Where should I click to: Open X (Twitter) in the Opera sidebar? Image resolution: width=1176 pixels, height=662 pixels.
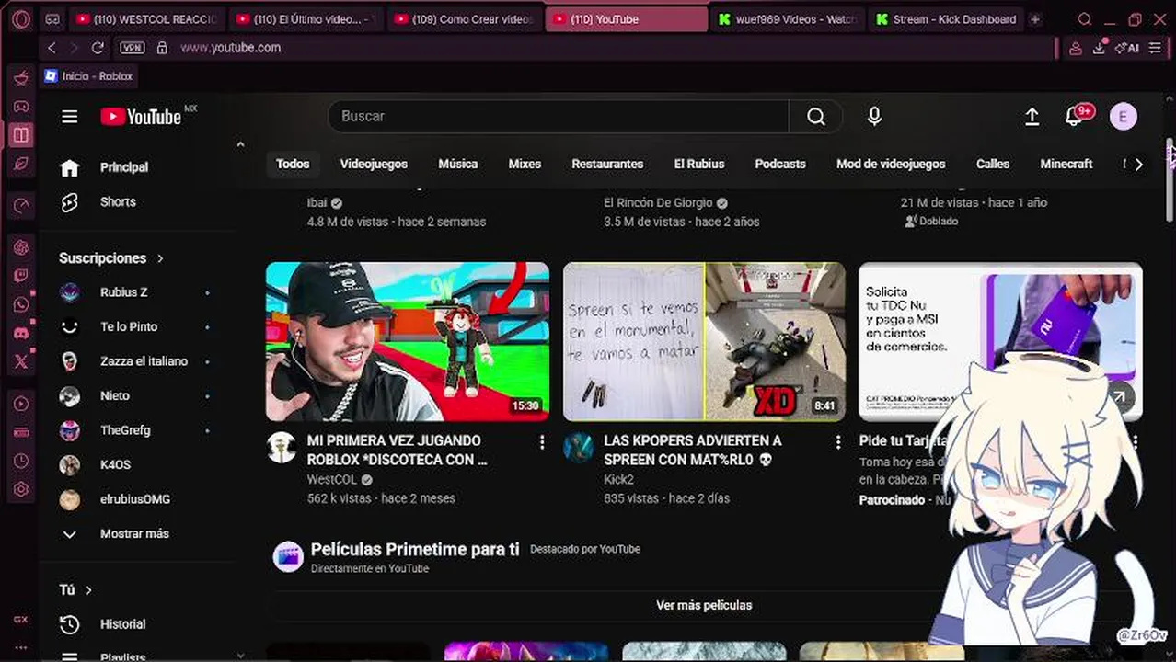click(x=20, y=361)
